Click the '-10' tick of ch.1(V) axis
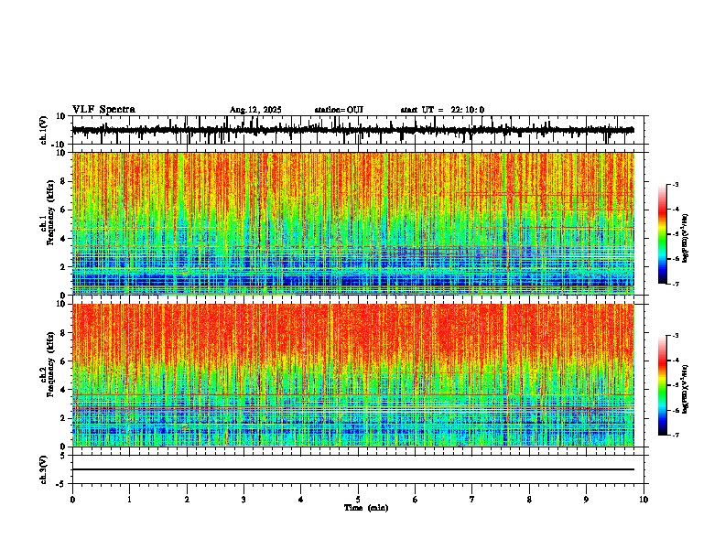 click(x=60, y=145)
